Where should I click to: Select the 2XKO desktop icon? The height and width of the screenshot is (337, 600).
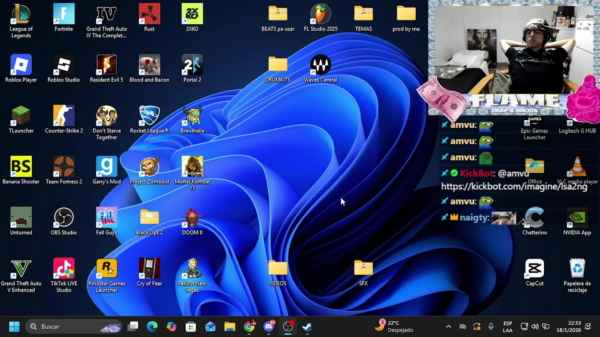pyautogui.click(x=192, y=18)
